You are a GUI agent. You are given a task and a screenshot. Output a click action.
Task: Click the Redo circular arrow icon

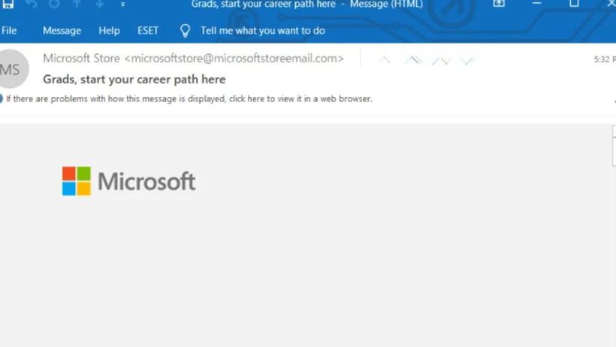(54, 5)
